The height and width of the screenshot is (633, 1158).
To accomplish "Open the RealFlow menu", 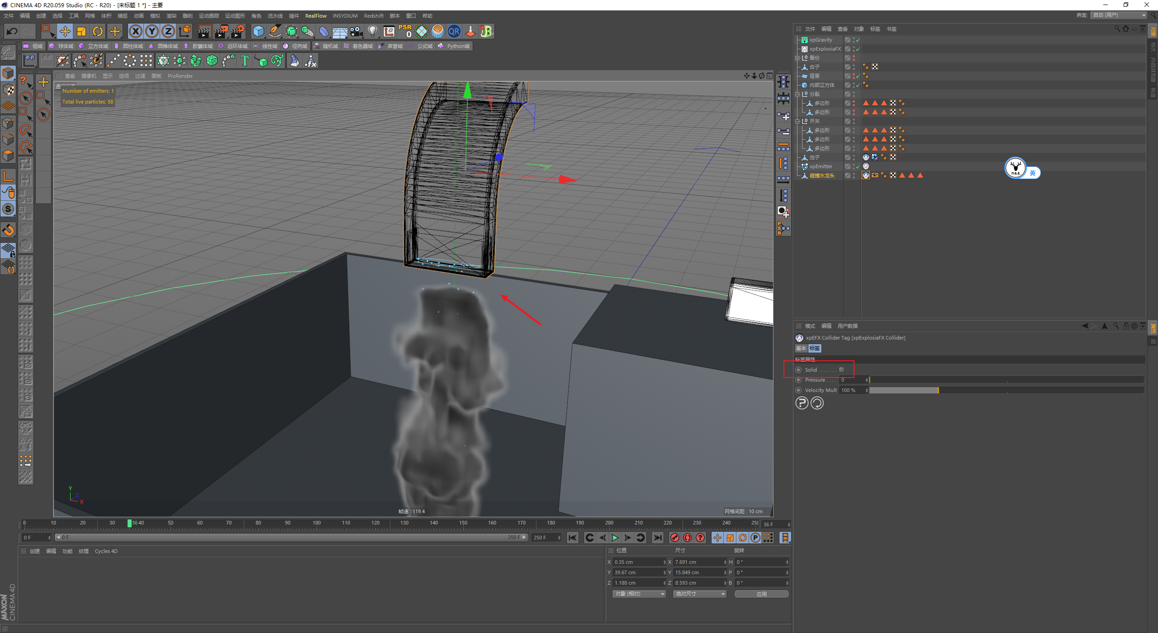I will pos(316,16).
